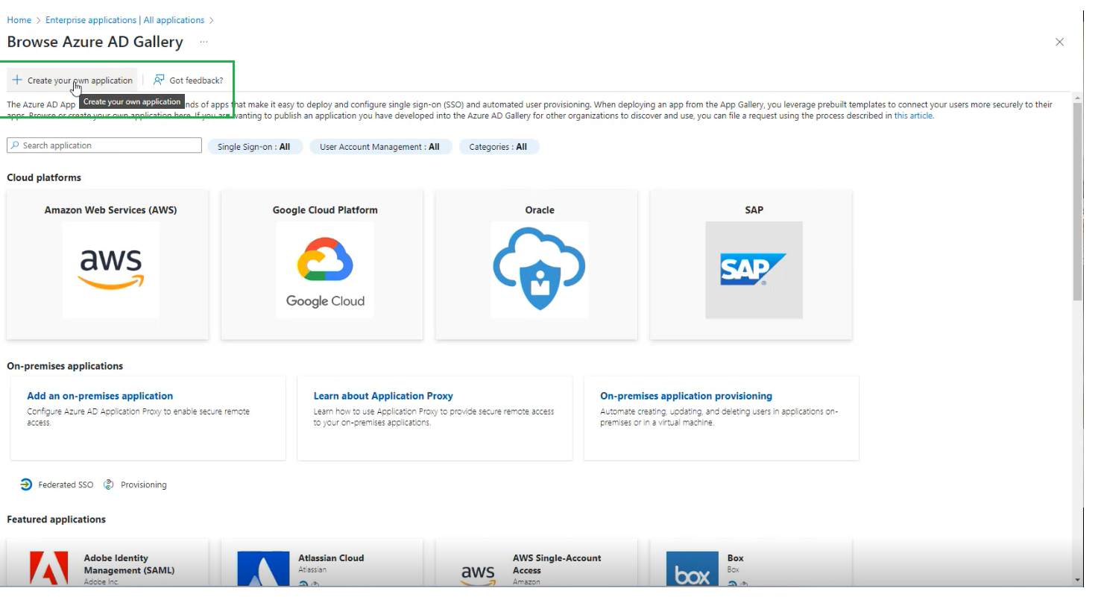Image resolution: width=1104 pixels, height=597 pixels.
Task: Select the Google Cloud logo image
Action: 325,270
